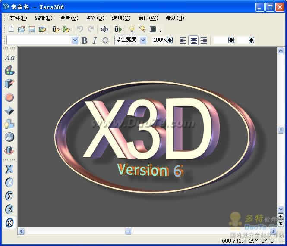Image resolution: width=287 pixels, height=246 pixels.
Task: Click the lightning bolt icon in the toolbar
Action: pos(142,29)
